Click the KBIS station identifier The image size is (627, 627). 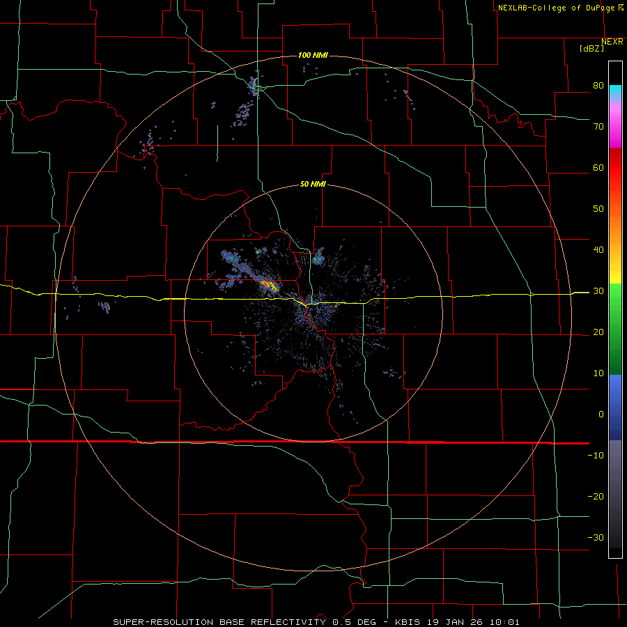[x=408, y=622]
